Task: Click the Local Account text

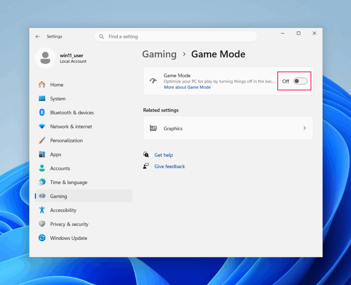Action: 73,61
